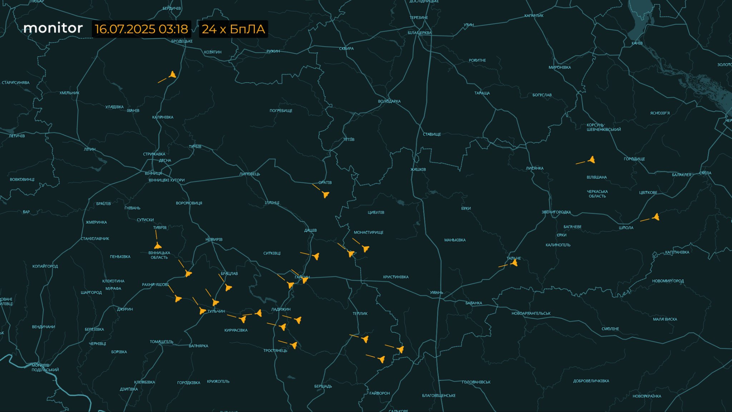Click the drone icon west of Городище

pos(592,160)
